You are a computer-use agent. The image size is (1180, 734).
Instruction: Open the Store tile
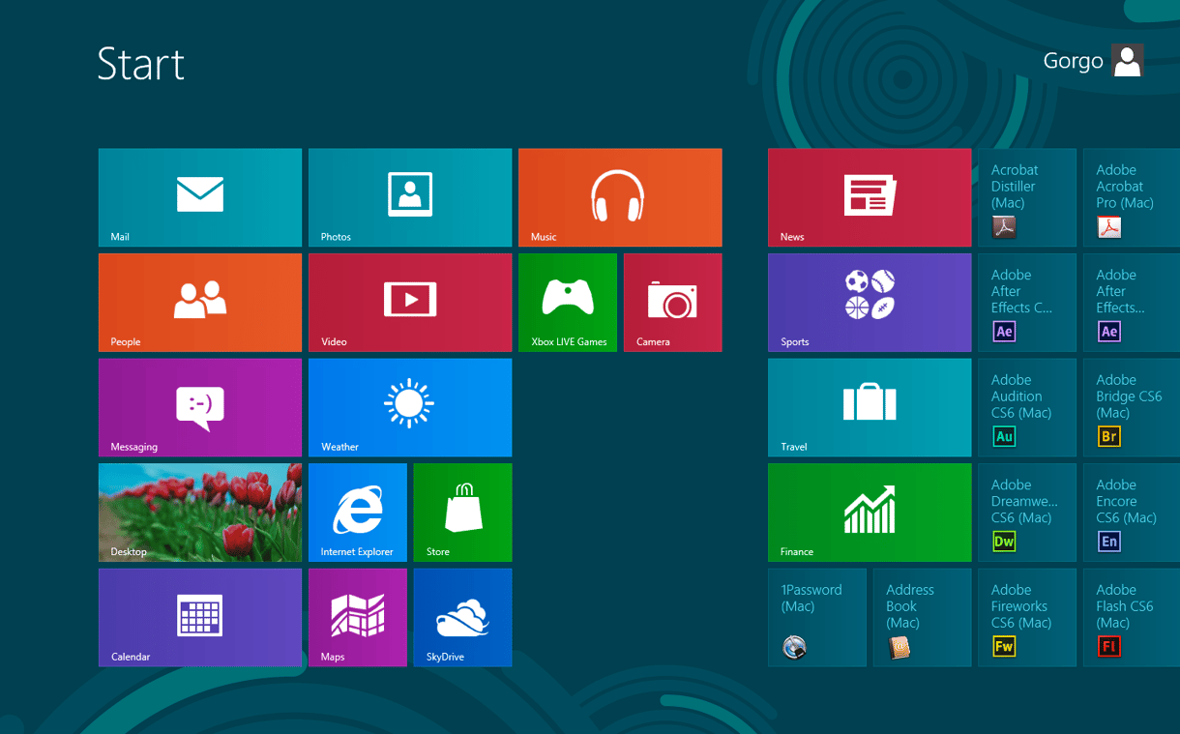462,513
